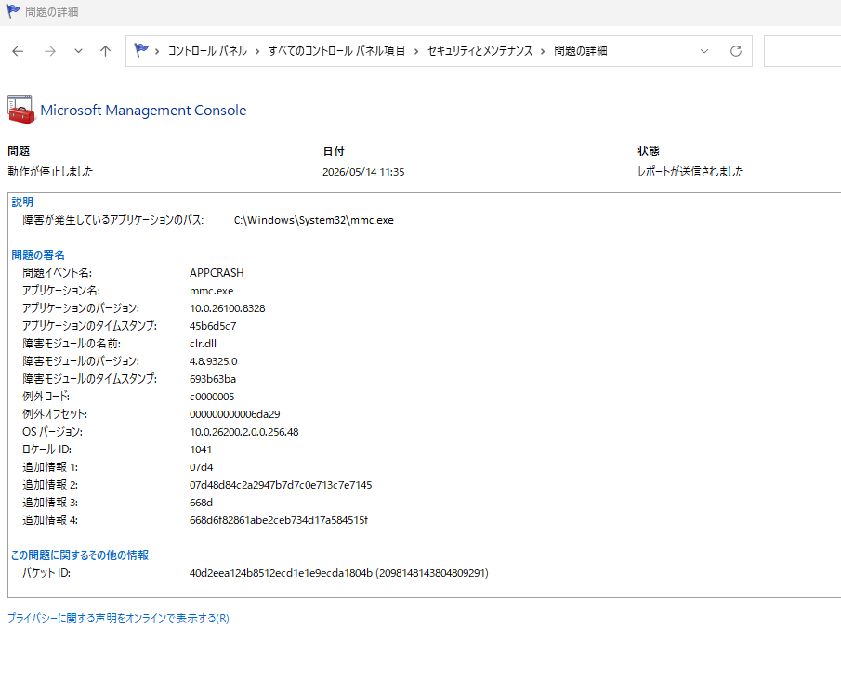Screen dimensions: 841x679
Task: Open プライバシーに関する声明をオンラインで表示する link
Action: [118, 619]
